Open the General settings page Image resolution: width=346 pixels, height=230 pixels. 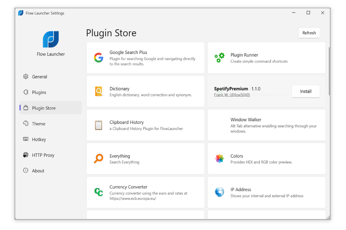click(51, 76)
